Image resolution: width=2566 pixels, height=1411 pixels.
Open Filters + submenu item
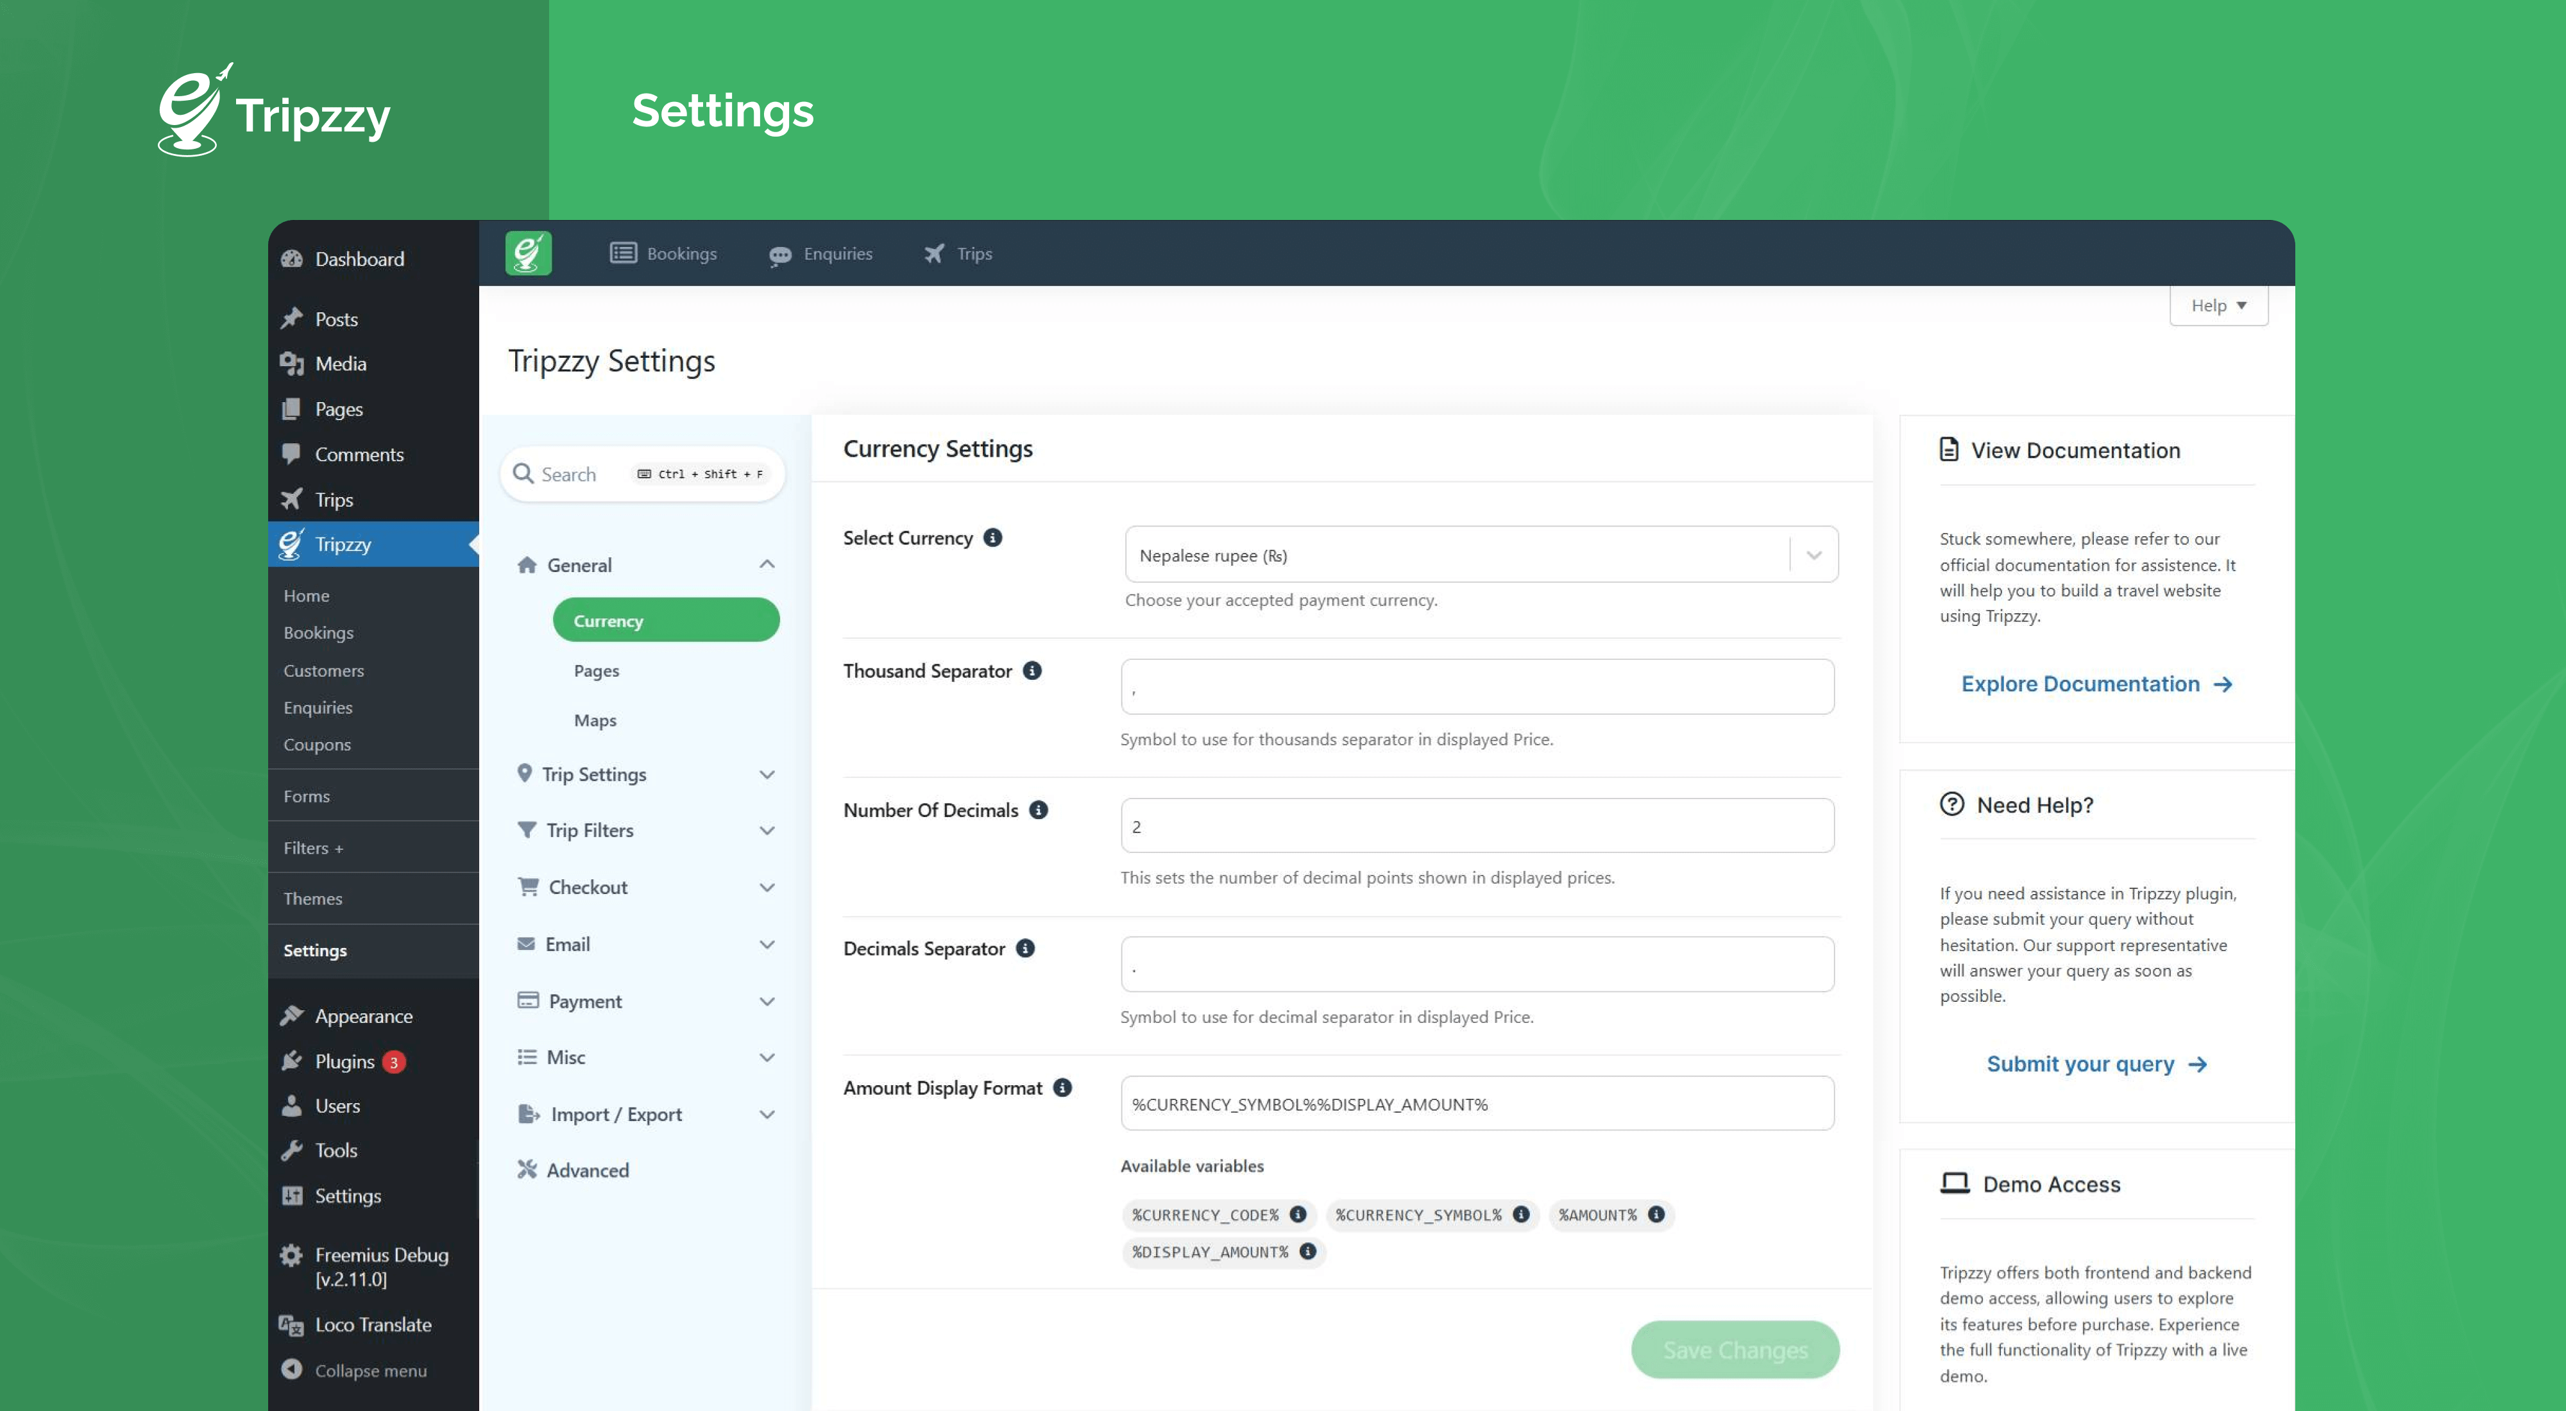point(313,847)
